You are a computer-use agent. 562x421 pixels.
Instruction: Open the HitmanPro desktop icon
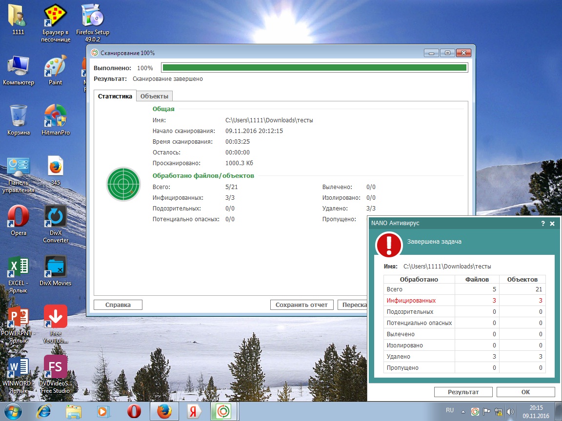(x=56, y=119)
